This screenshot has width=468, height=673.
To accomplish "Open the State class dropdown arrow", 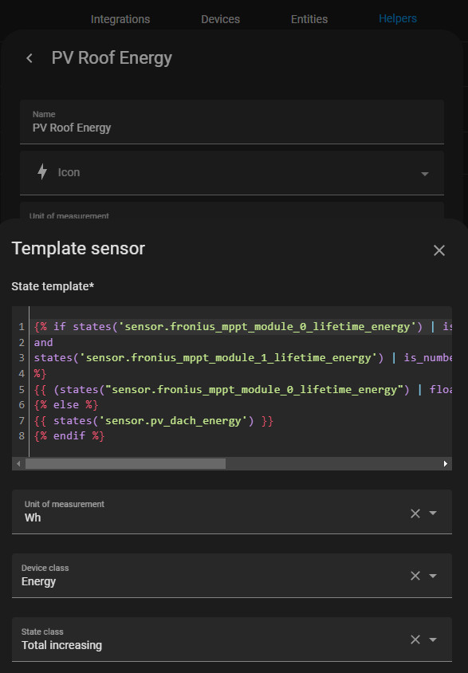I will (433, 640).
